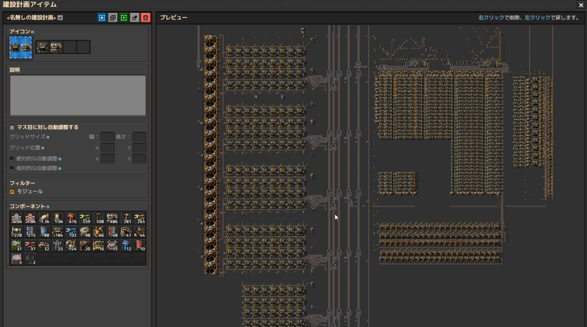Uncheck the モジュール filter checkbox
587x327 pixels.
(x=12, y=192)
